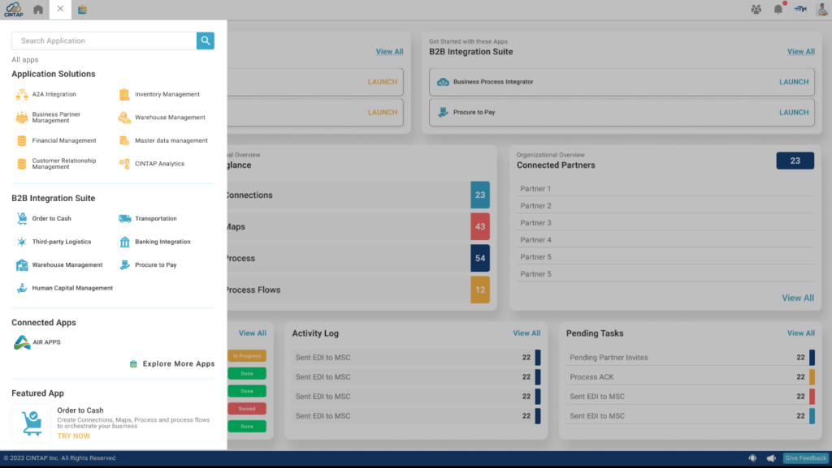Open the marketplace bag icon in top bar

click(82, 10)
